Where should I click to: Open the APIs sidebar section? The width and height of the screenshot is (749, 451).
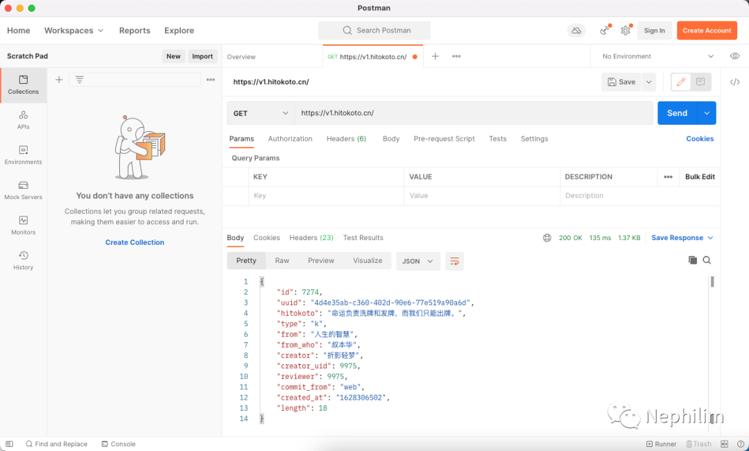pyautogui.click(x=24, y=119)
